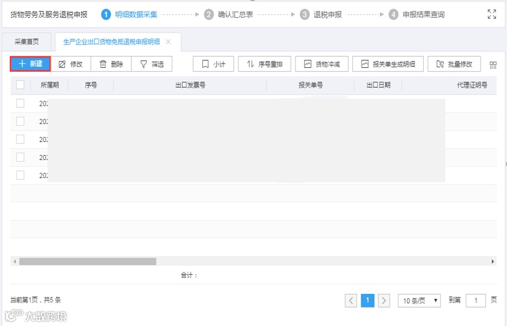Click the 货物劳务及服务退税申报 title

click(49, 15)
